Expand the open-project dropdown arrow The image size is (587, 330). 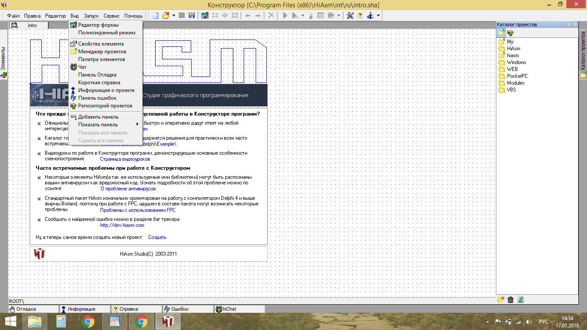point(174,15)
